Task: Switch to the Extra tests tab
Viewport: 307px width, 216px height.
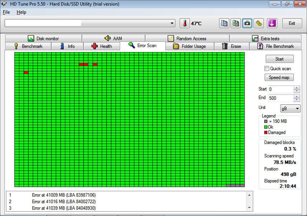Action: point(265,38)
